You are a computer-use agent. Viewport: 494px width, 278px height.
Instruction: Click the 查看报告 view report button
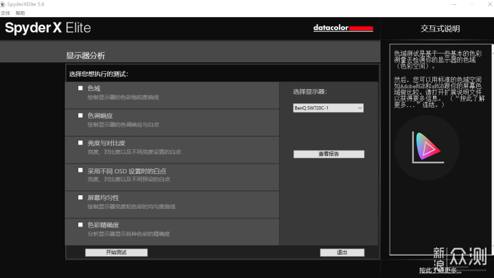(329, 154)
